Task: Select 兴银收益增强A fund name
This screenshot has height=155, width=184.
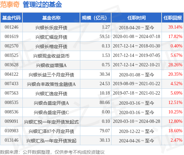Action: [51, 65]
